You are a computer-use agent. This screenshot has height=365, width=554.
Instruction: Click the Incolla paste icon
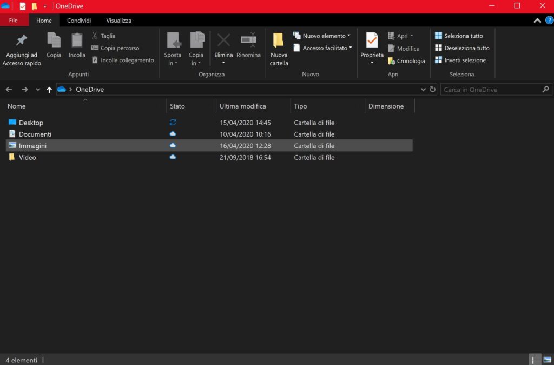[x=77, y=40]
